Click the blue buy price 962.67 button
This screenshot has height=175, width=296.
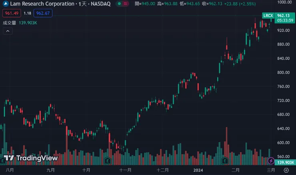[x=43, y=13]
